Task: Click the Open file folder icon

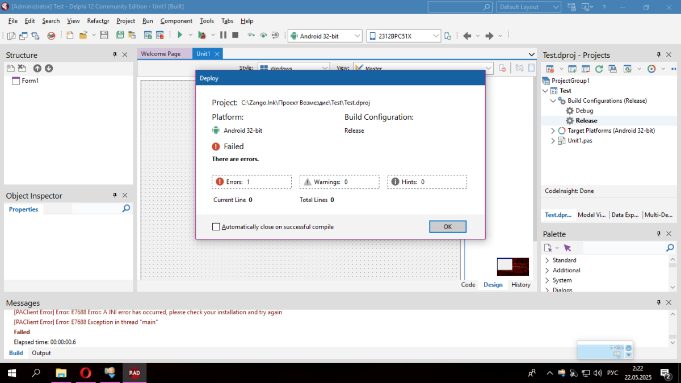Action: [83, 35]
